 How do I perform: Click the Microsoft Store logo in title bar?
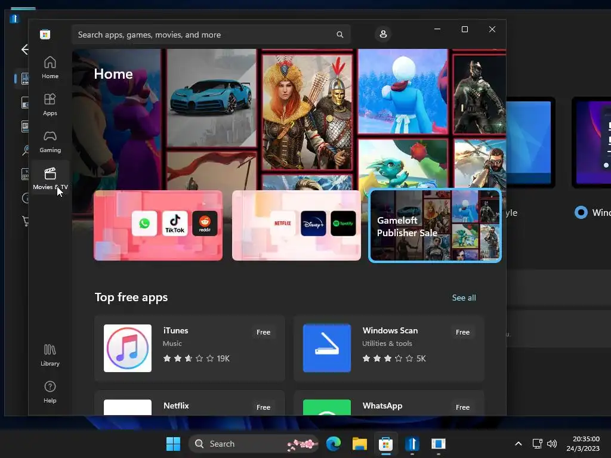(45, 34)
